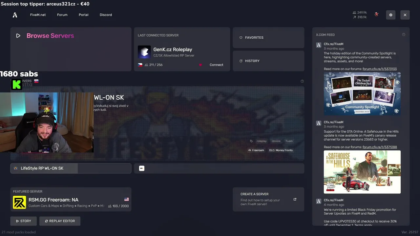This screenshot has width=420, height=236.
Task: Click the qbcore tag
Action: pos(276,141)
